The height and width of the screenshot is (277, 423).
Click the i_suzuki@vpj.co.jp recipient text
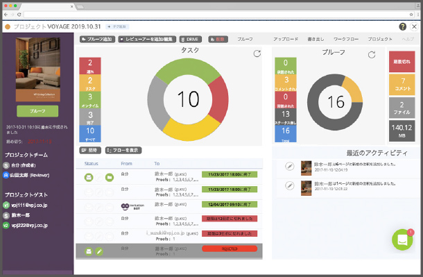165,233
